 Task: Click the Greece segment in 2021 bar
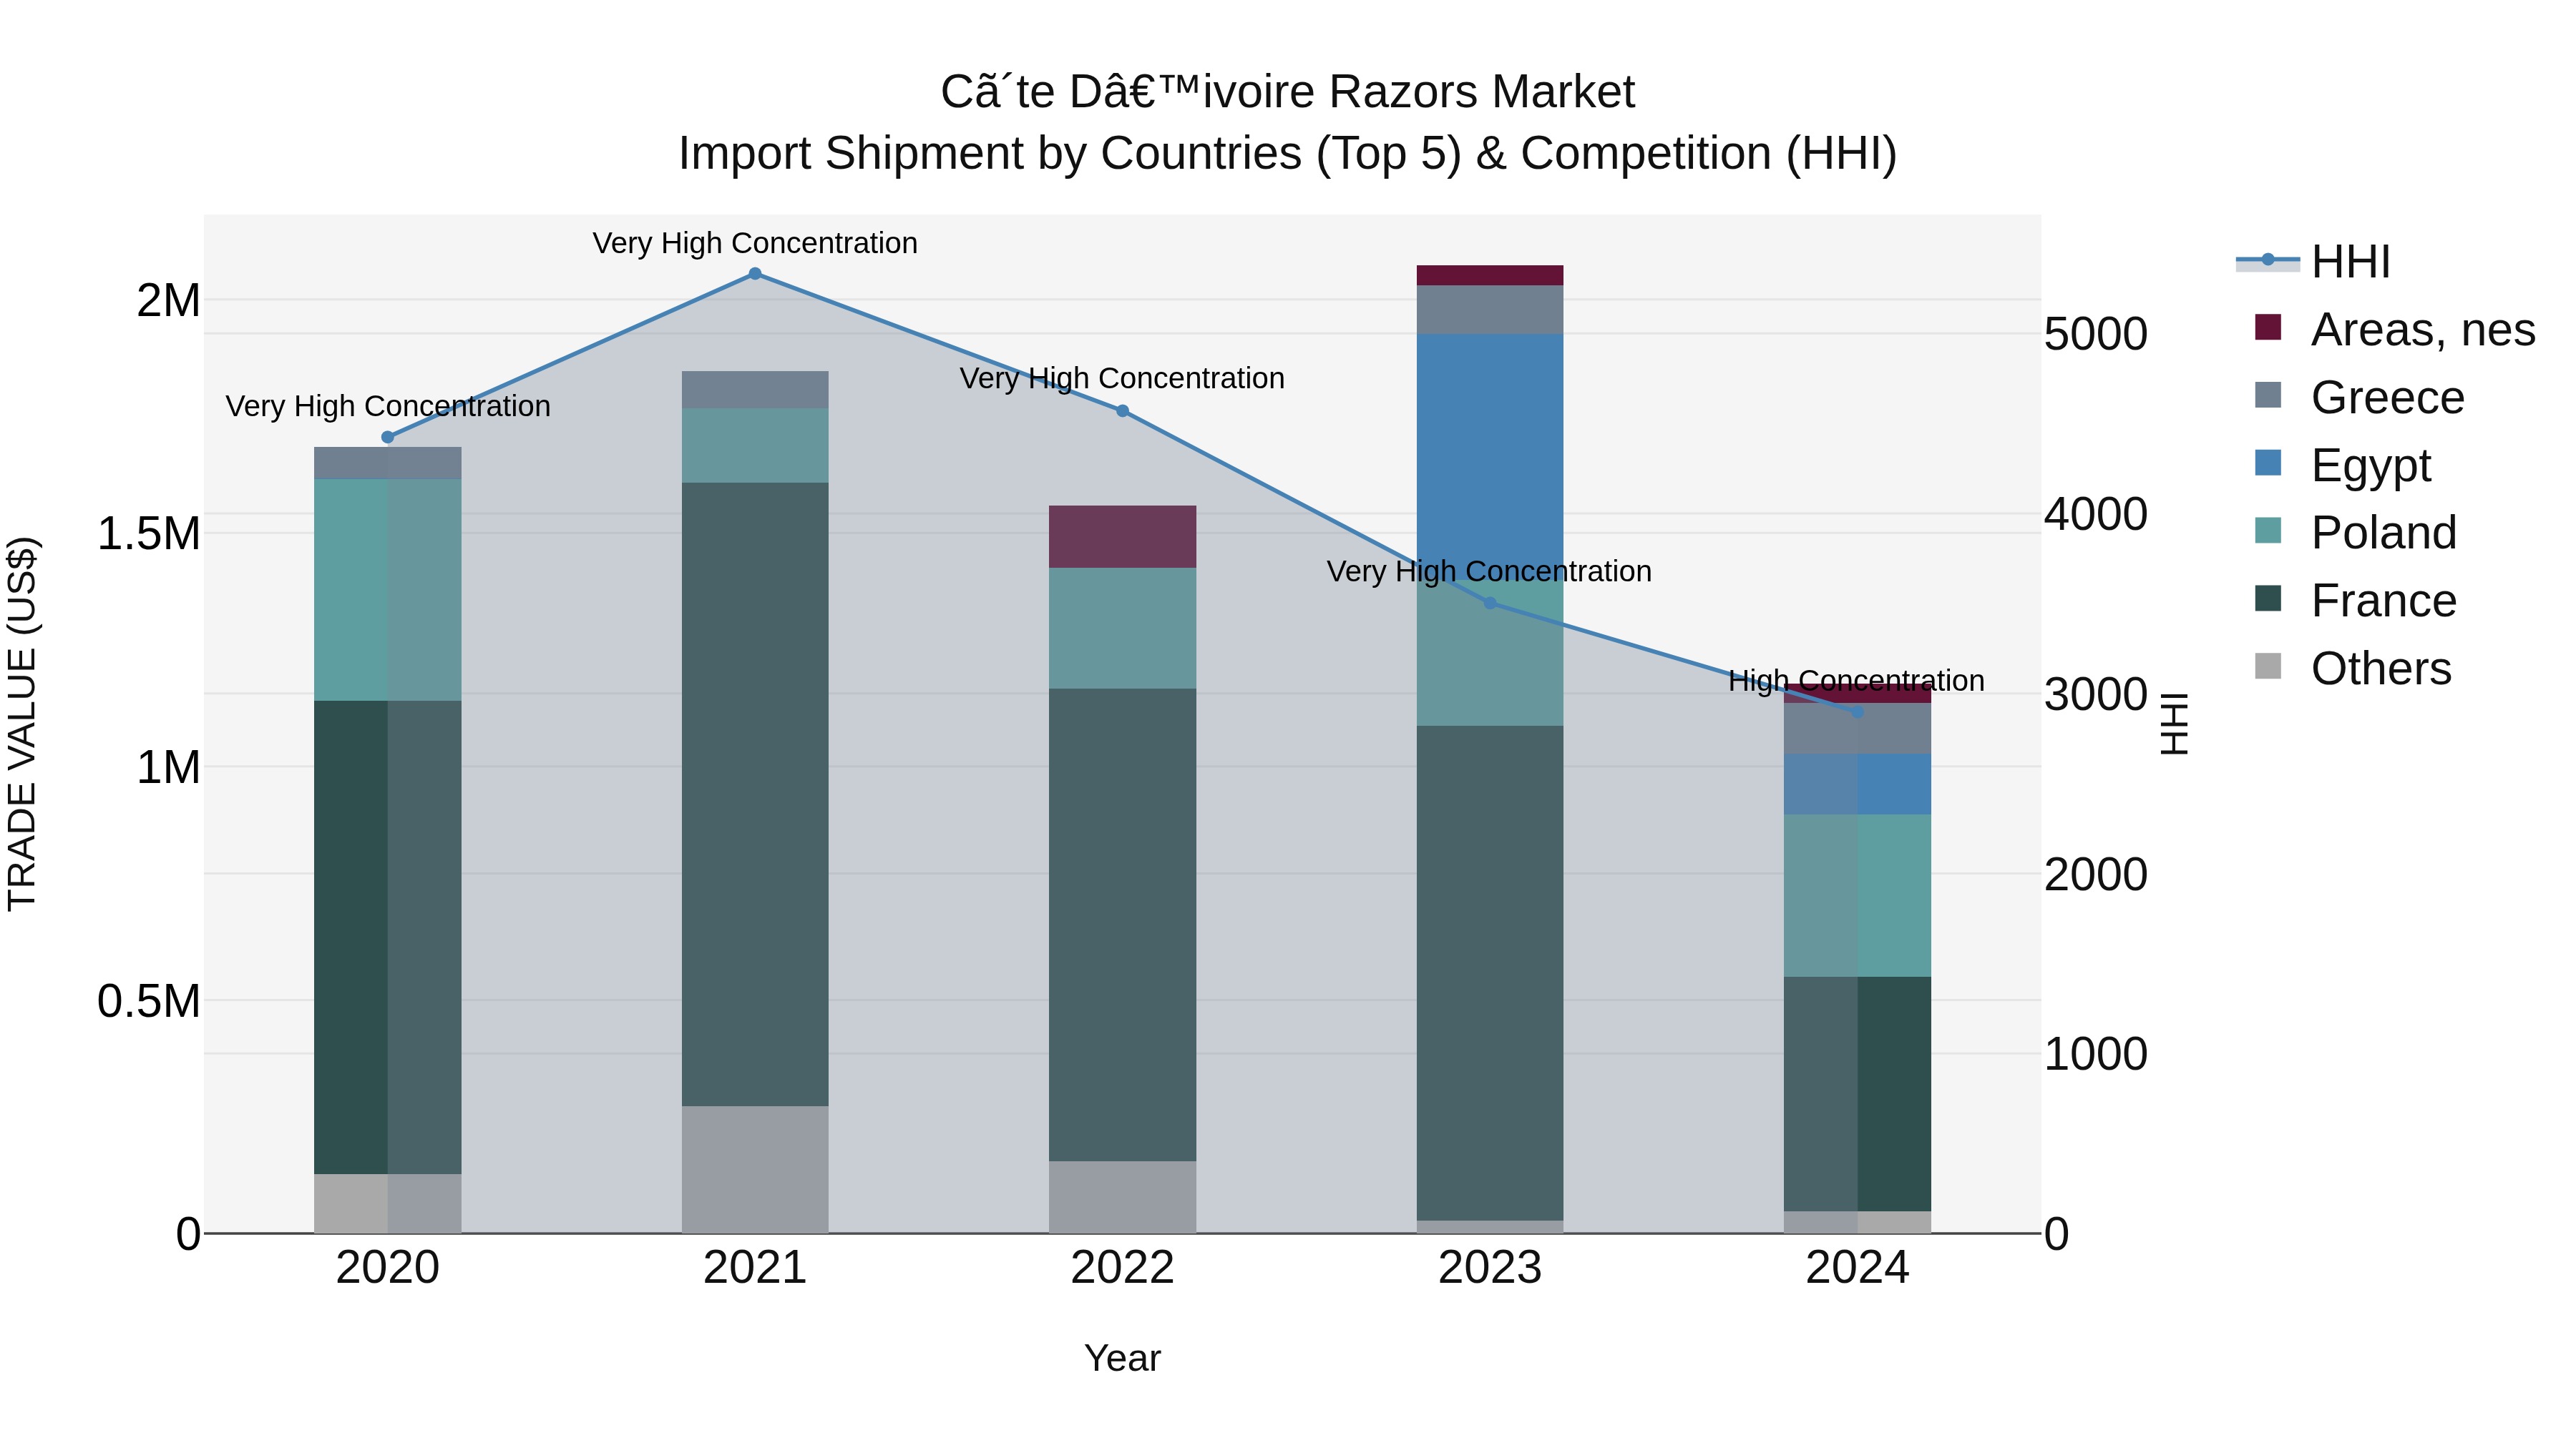pyautogui.click(x=755, y=390)
